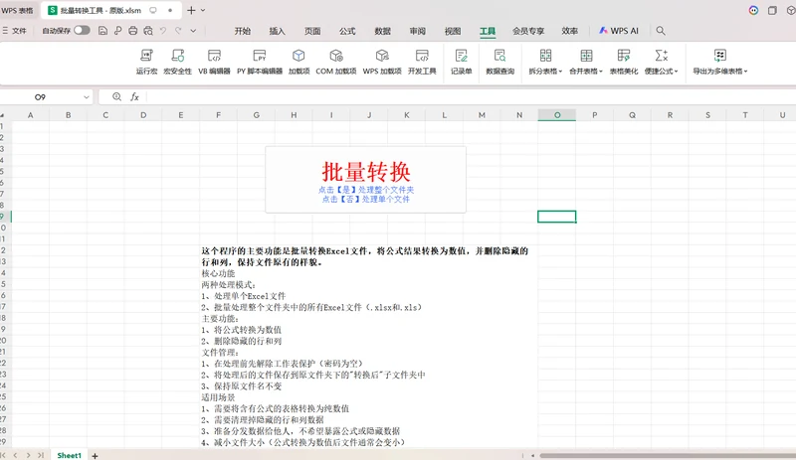The width and height of the screenshot is (796, 460).
Task: Switch to the 视图 tab
Action: click(453, 31)
